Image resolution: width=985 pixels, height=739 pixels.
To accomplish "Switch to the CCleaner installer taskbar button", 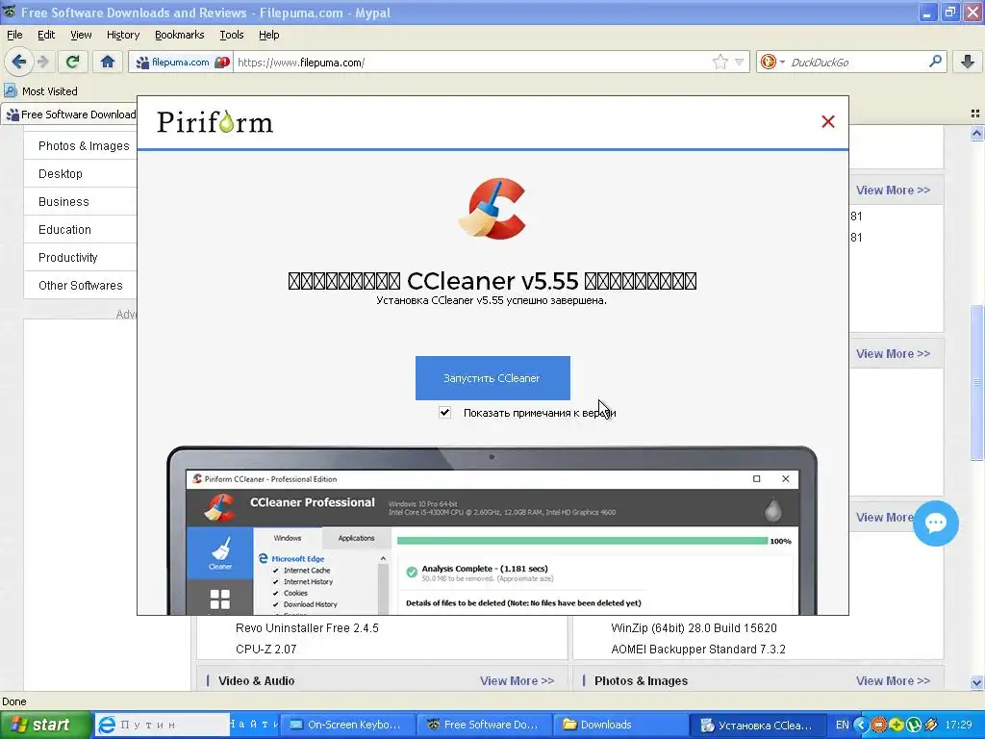I will [758, 725].
